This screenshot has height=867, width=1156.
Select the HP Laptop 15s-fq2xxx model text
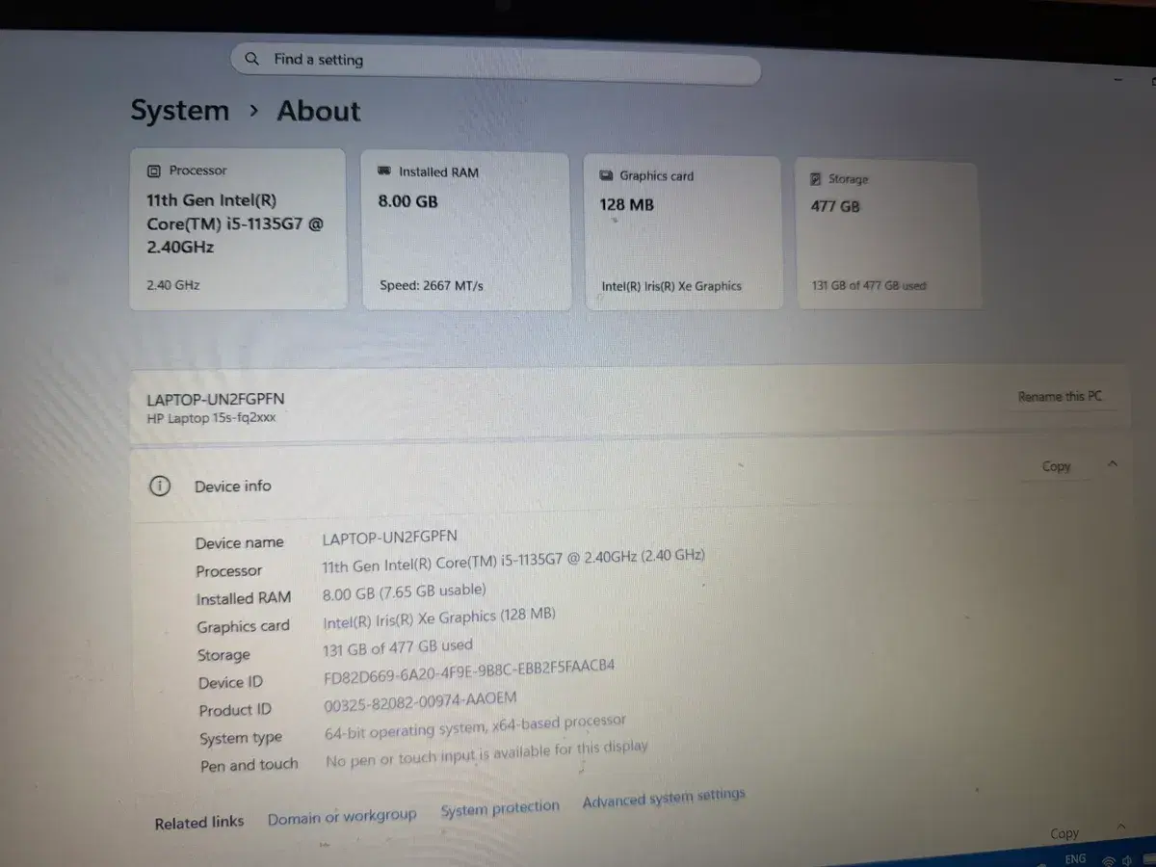(x=211, y=418)
